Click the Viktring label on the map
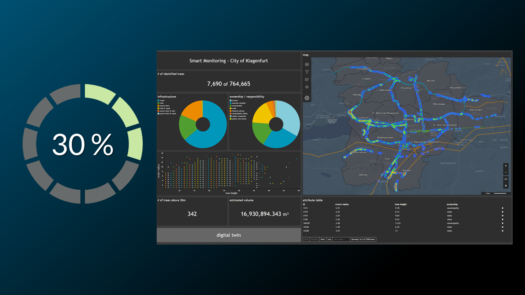This screenshot has width=525, height=295. coord(363,175)
